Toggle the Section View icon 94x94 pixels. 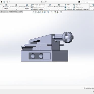pyautogui.click(x=40, y=12)
